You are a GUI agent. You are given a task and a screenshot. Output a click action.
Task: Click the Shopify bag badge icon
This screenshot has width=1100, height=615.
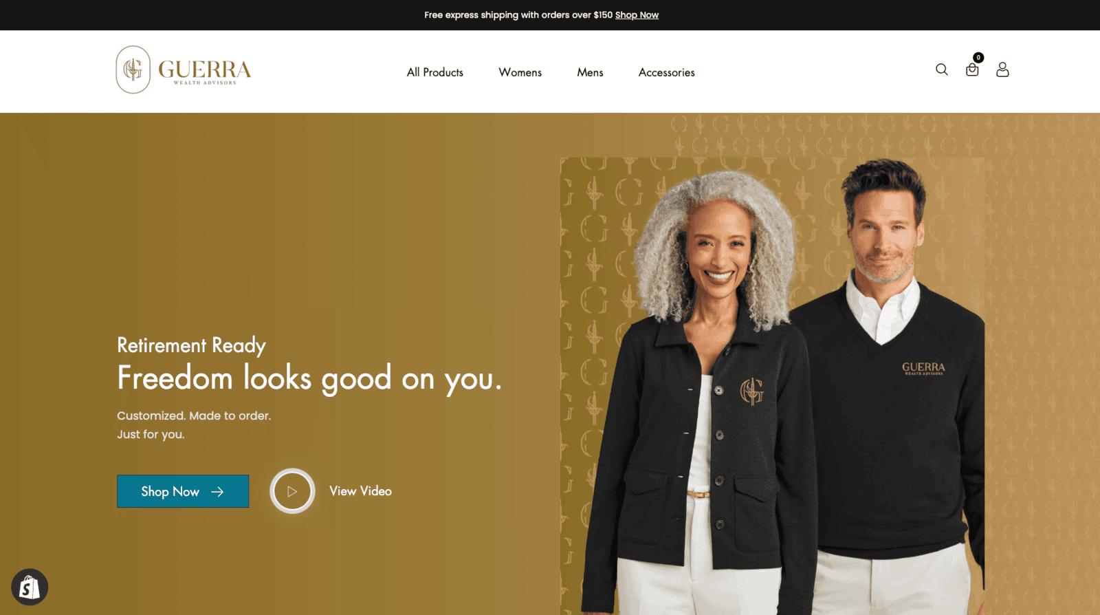coord(30,587)
